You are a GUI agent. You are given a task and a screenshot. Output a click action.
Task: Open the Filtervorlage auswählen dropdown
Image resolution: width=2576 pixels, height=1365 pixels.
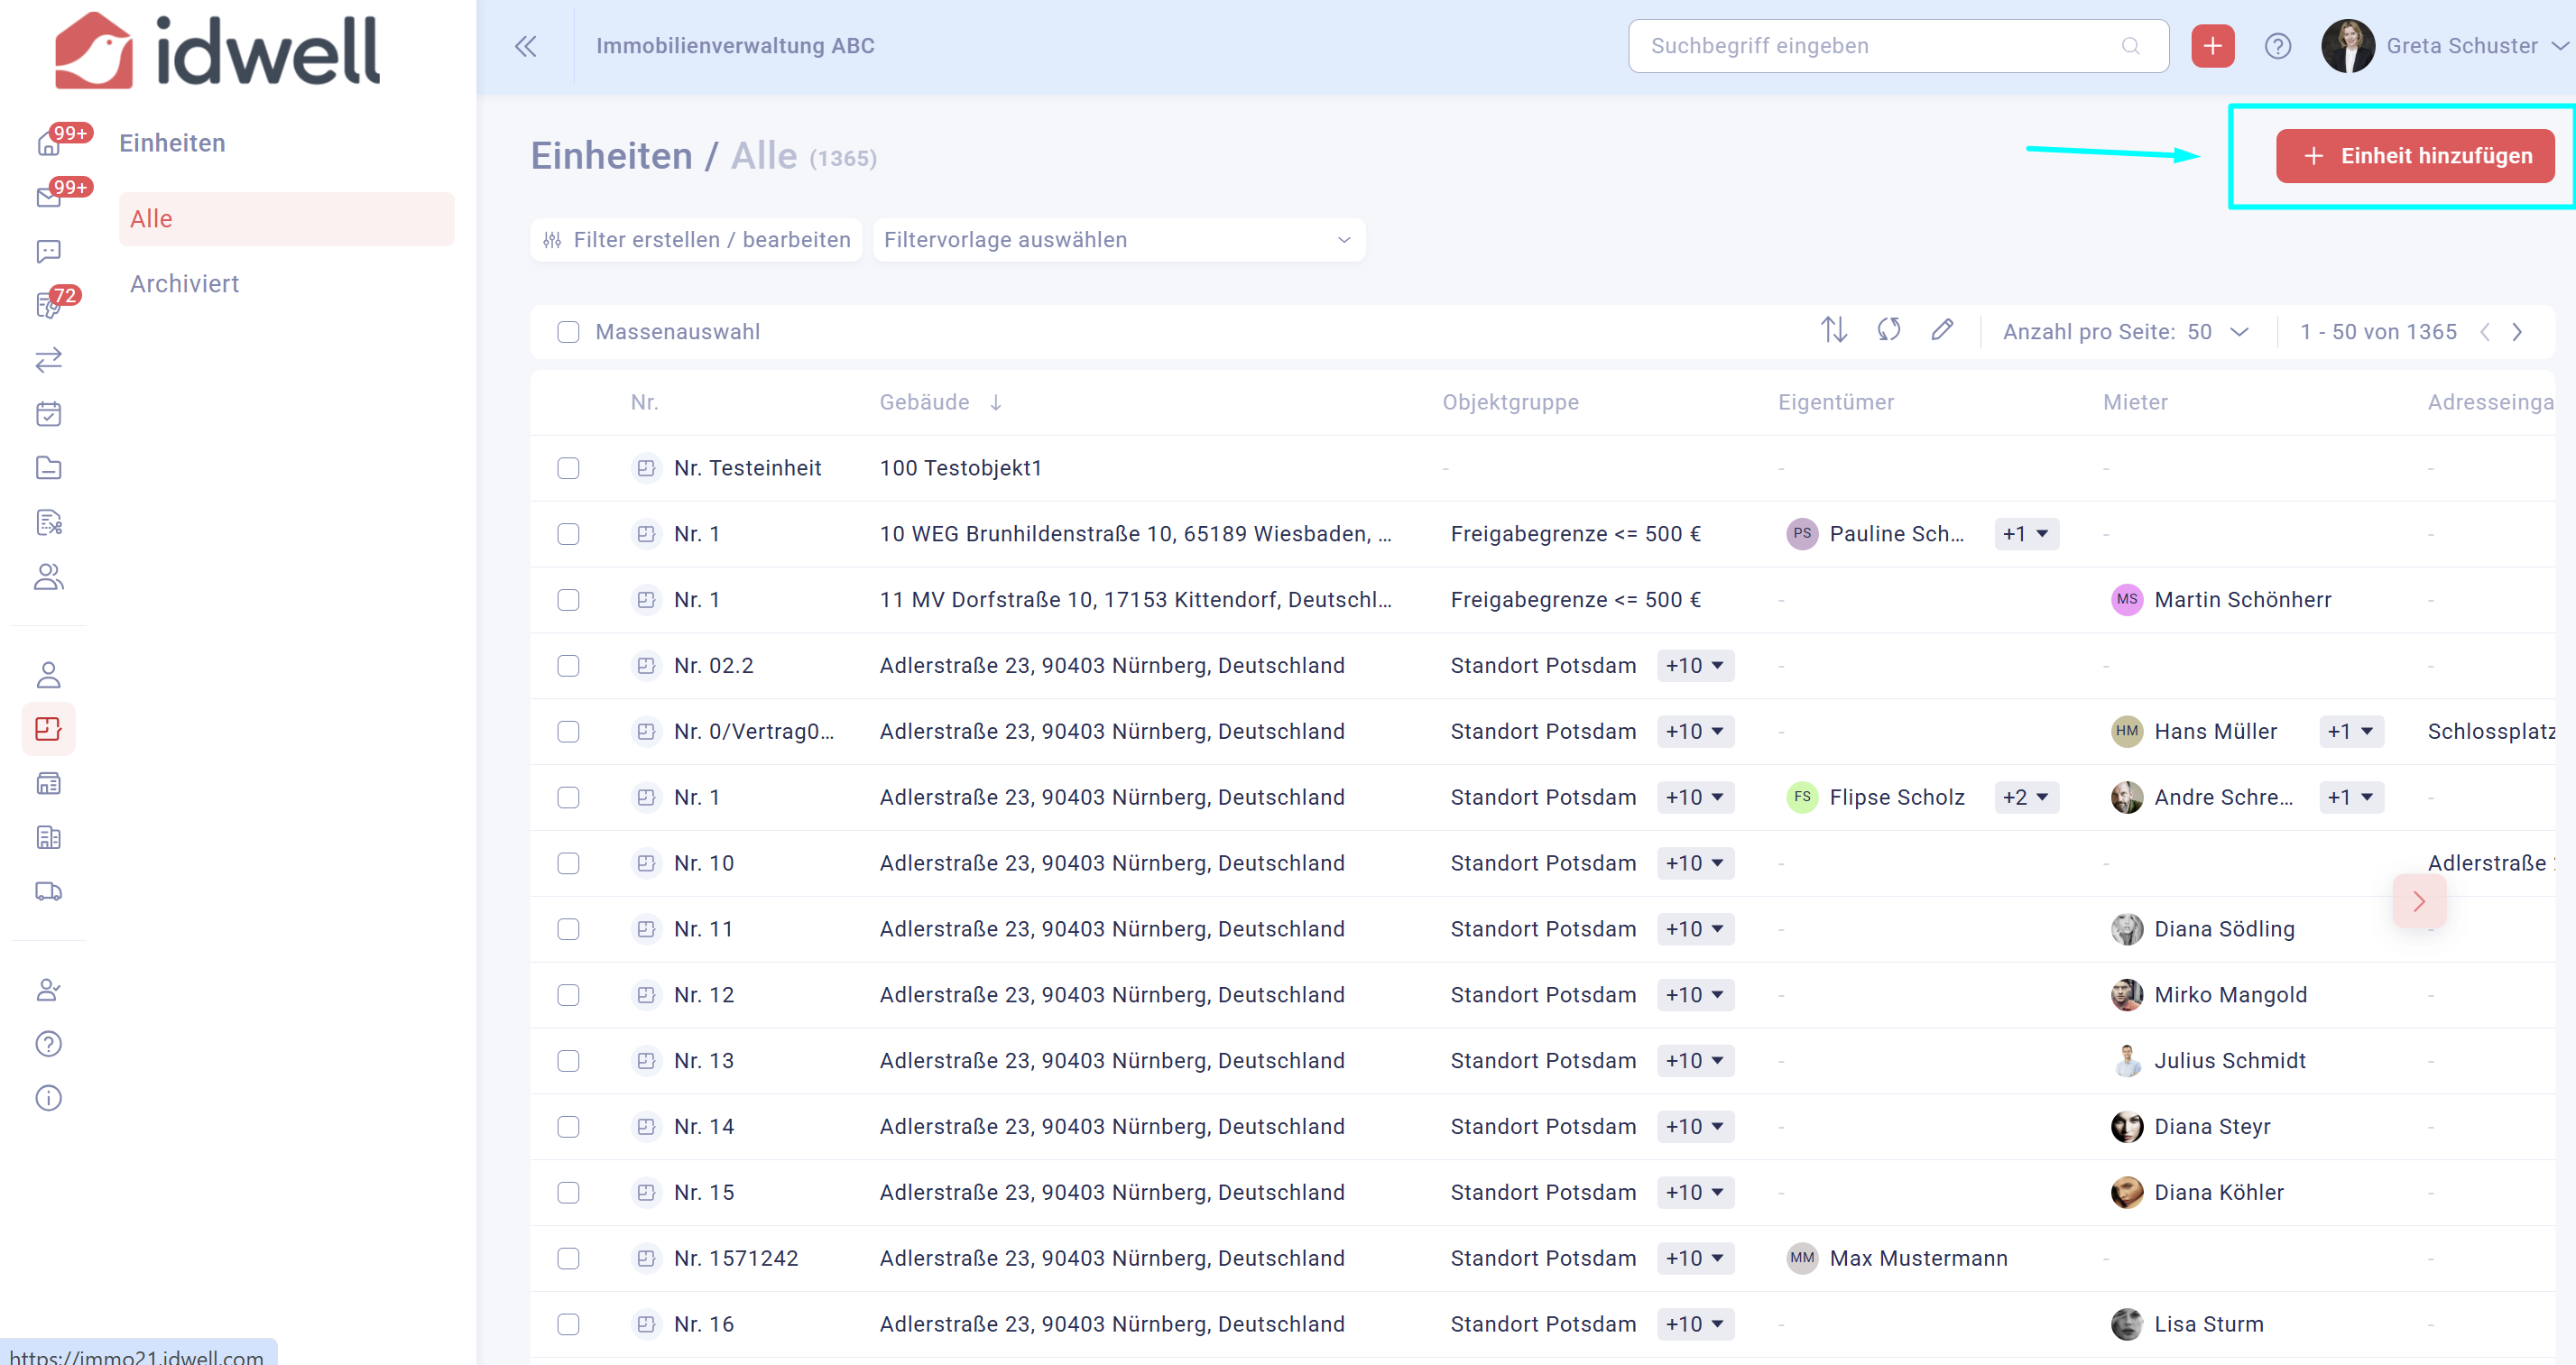[1117, 240]
